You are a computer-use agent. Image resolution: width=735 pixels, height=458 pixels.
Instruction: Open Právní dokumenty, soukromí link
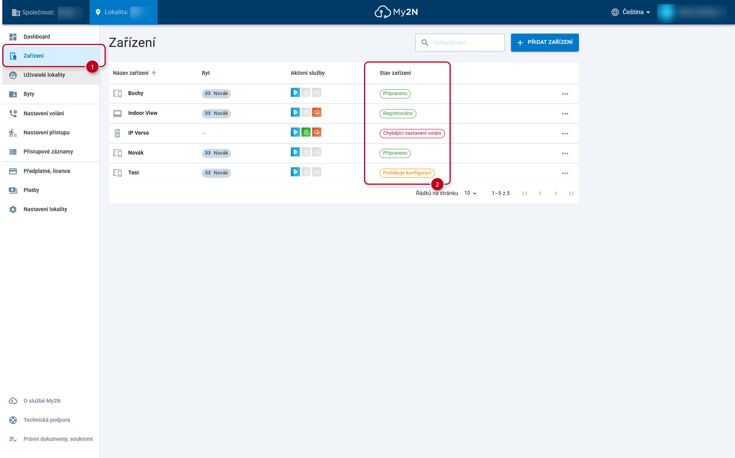pyautogui.click(x=51, y=439)
